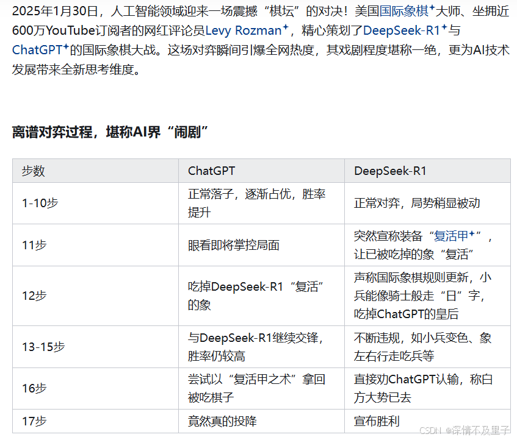Select the 1-10步 row label
Viewport: 517px width, 440px height.
click(40, 203)
